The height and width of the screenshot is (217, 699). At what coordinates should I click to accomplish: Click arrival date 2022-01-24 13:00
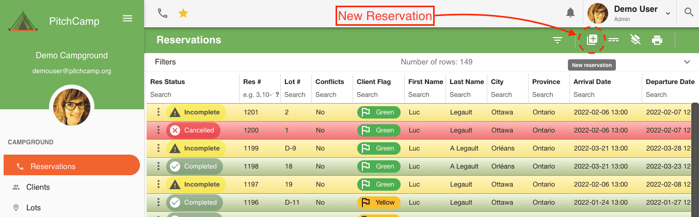600,203
